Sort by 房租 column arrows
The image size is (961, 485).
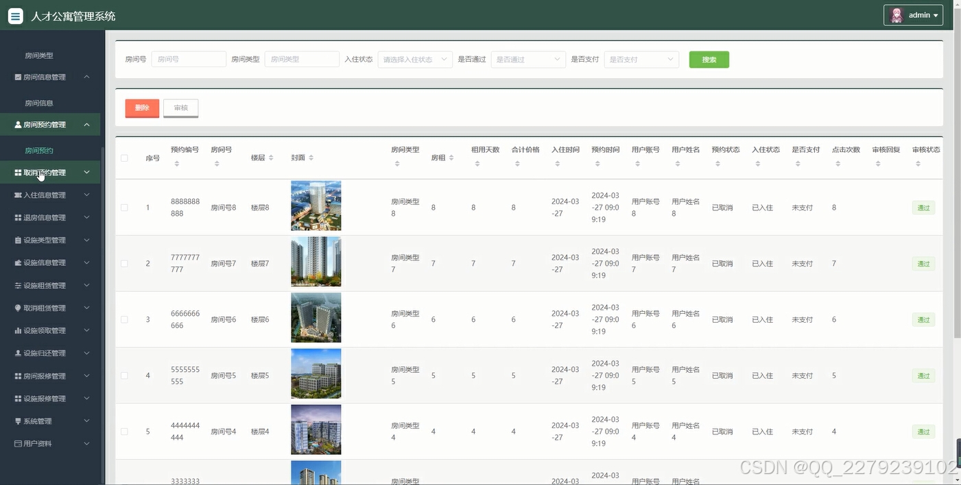[x=451, y=158]
